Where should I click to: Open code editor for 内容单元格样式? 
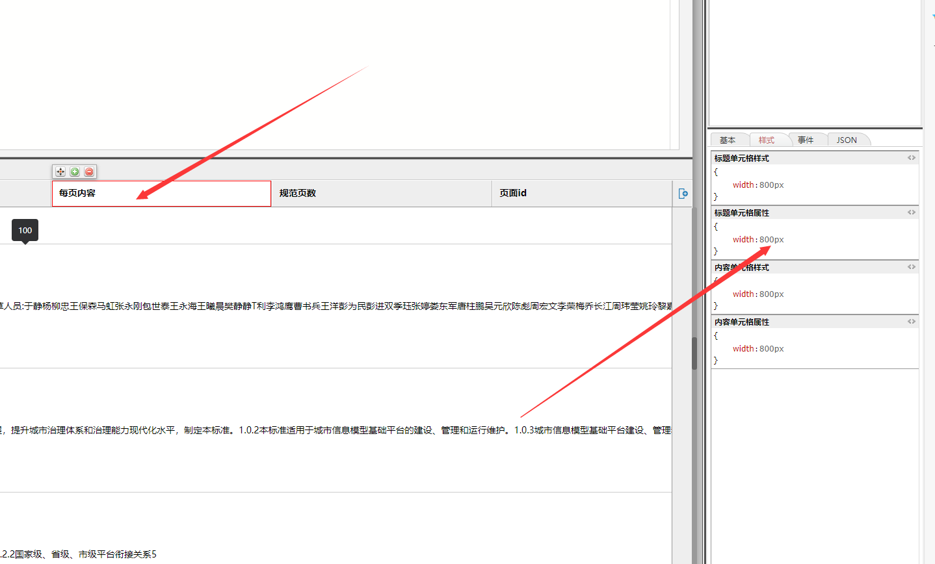point(912,267)
